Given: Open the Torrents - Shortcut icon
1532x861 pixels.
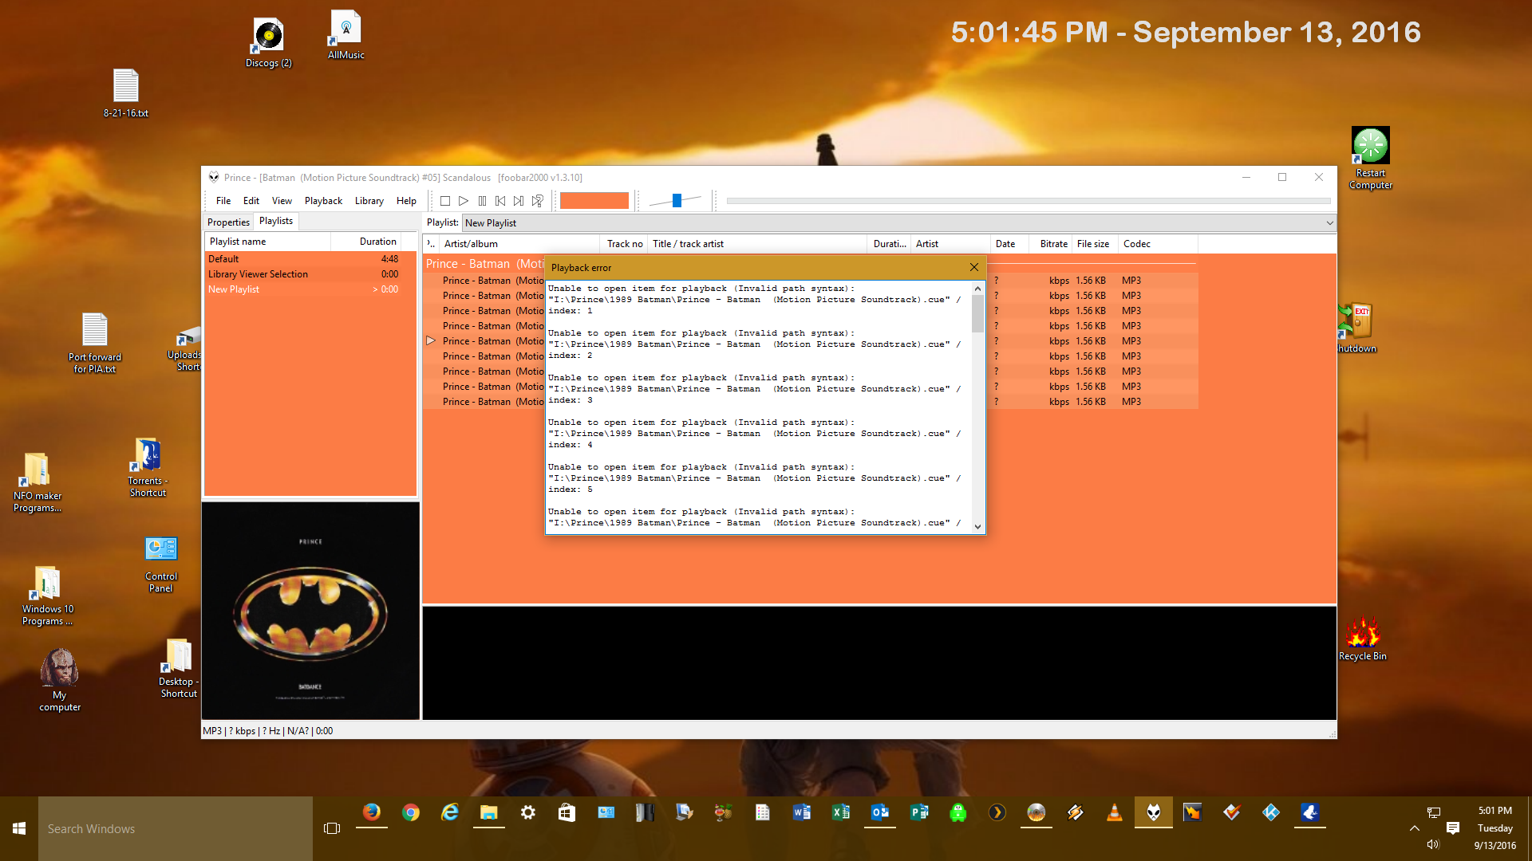Looking at the screenshot, I should coord(148,468).
